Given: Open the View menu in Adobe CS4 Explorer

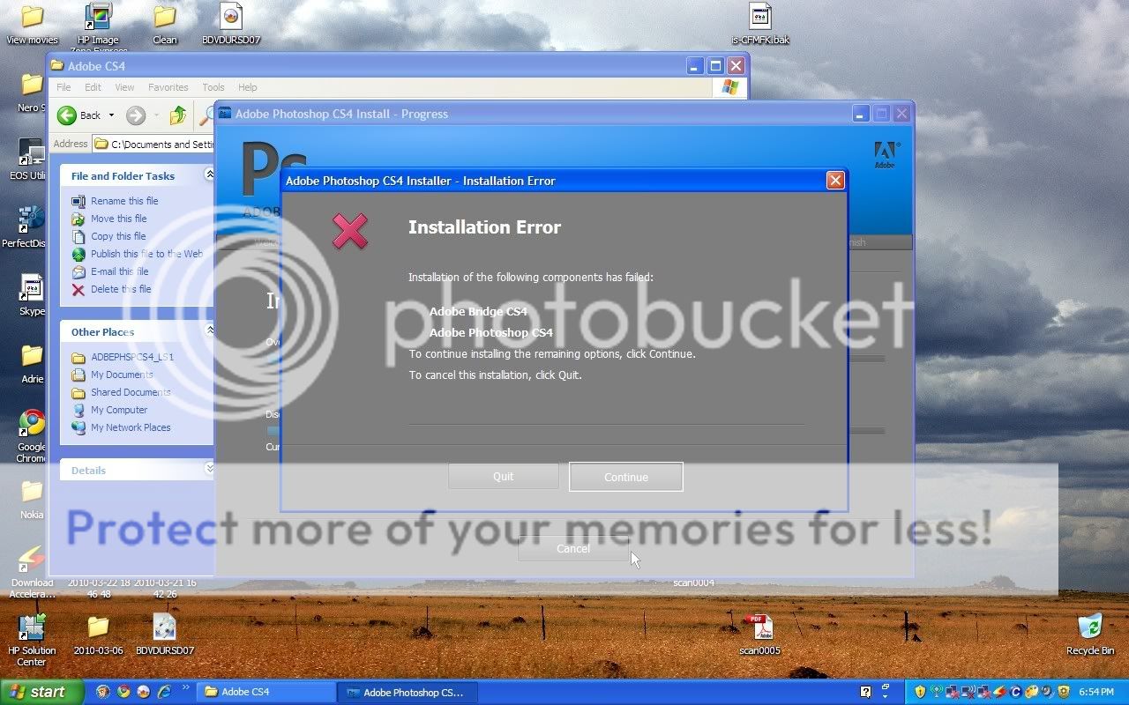Looking at the screenshot, I should tap(124, 87).
